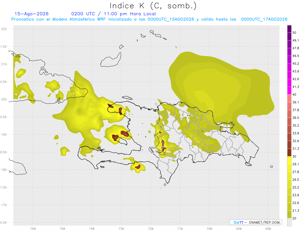This screenshot has width=301, height=232.
Task: Click the '21N' latitude axis label
Action: [x=4, y=64]
